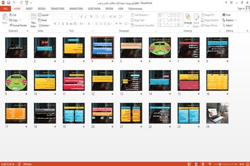Screen dimensions: 250x166
Task: Click the Cut scissors command
Action: [x=13, y=15]
